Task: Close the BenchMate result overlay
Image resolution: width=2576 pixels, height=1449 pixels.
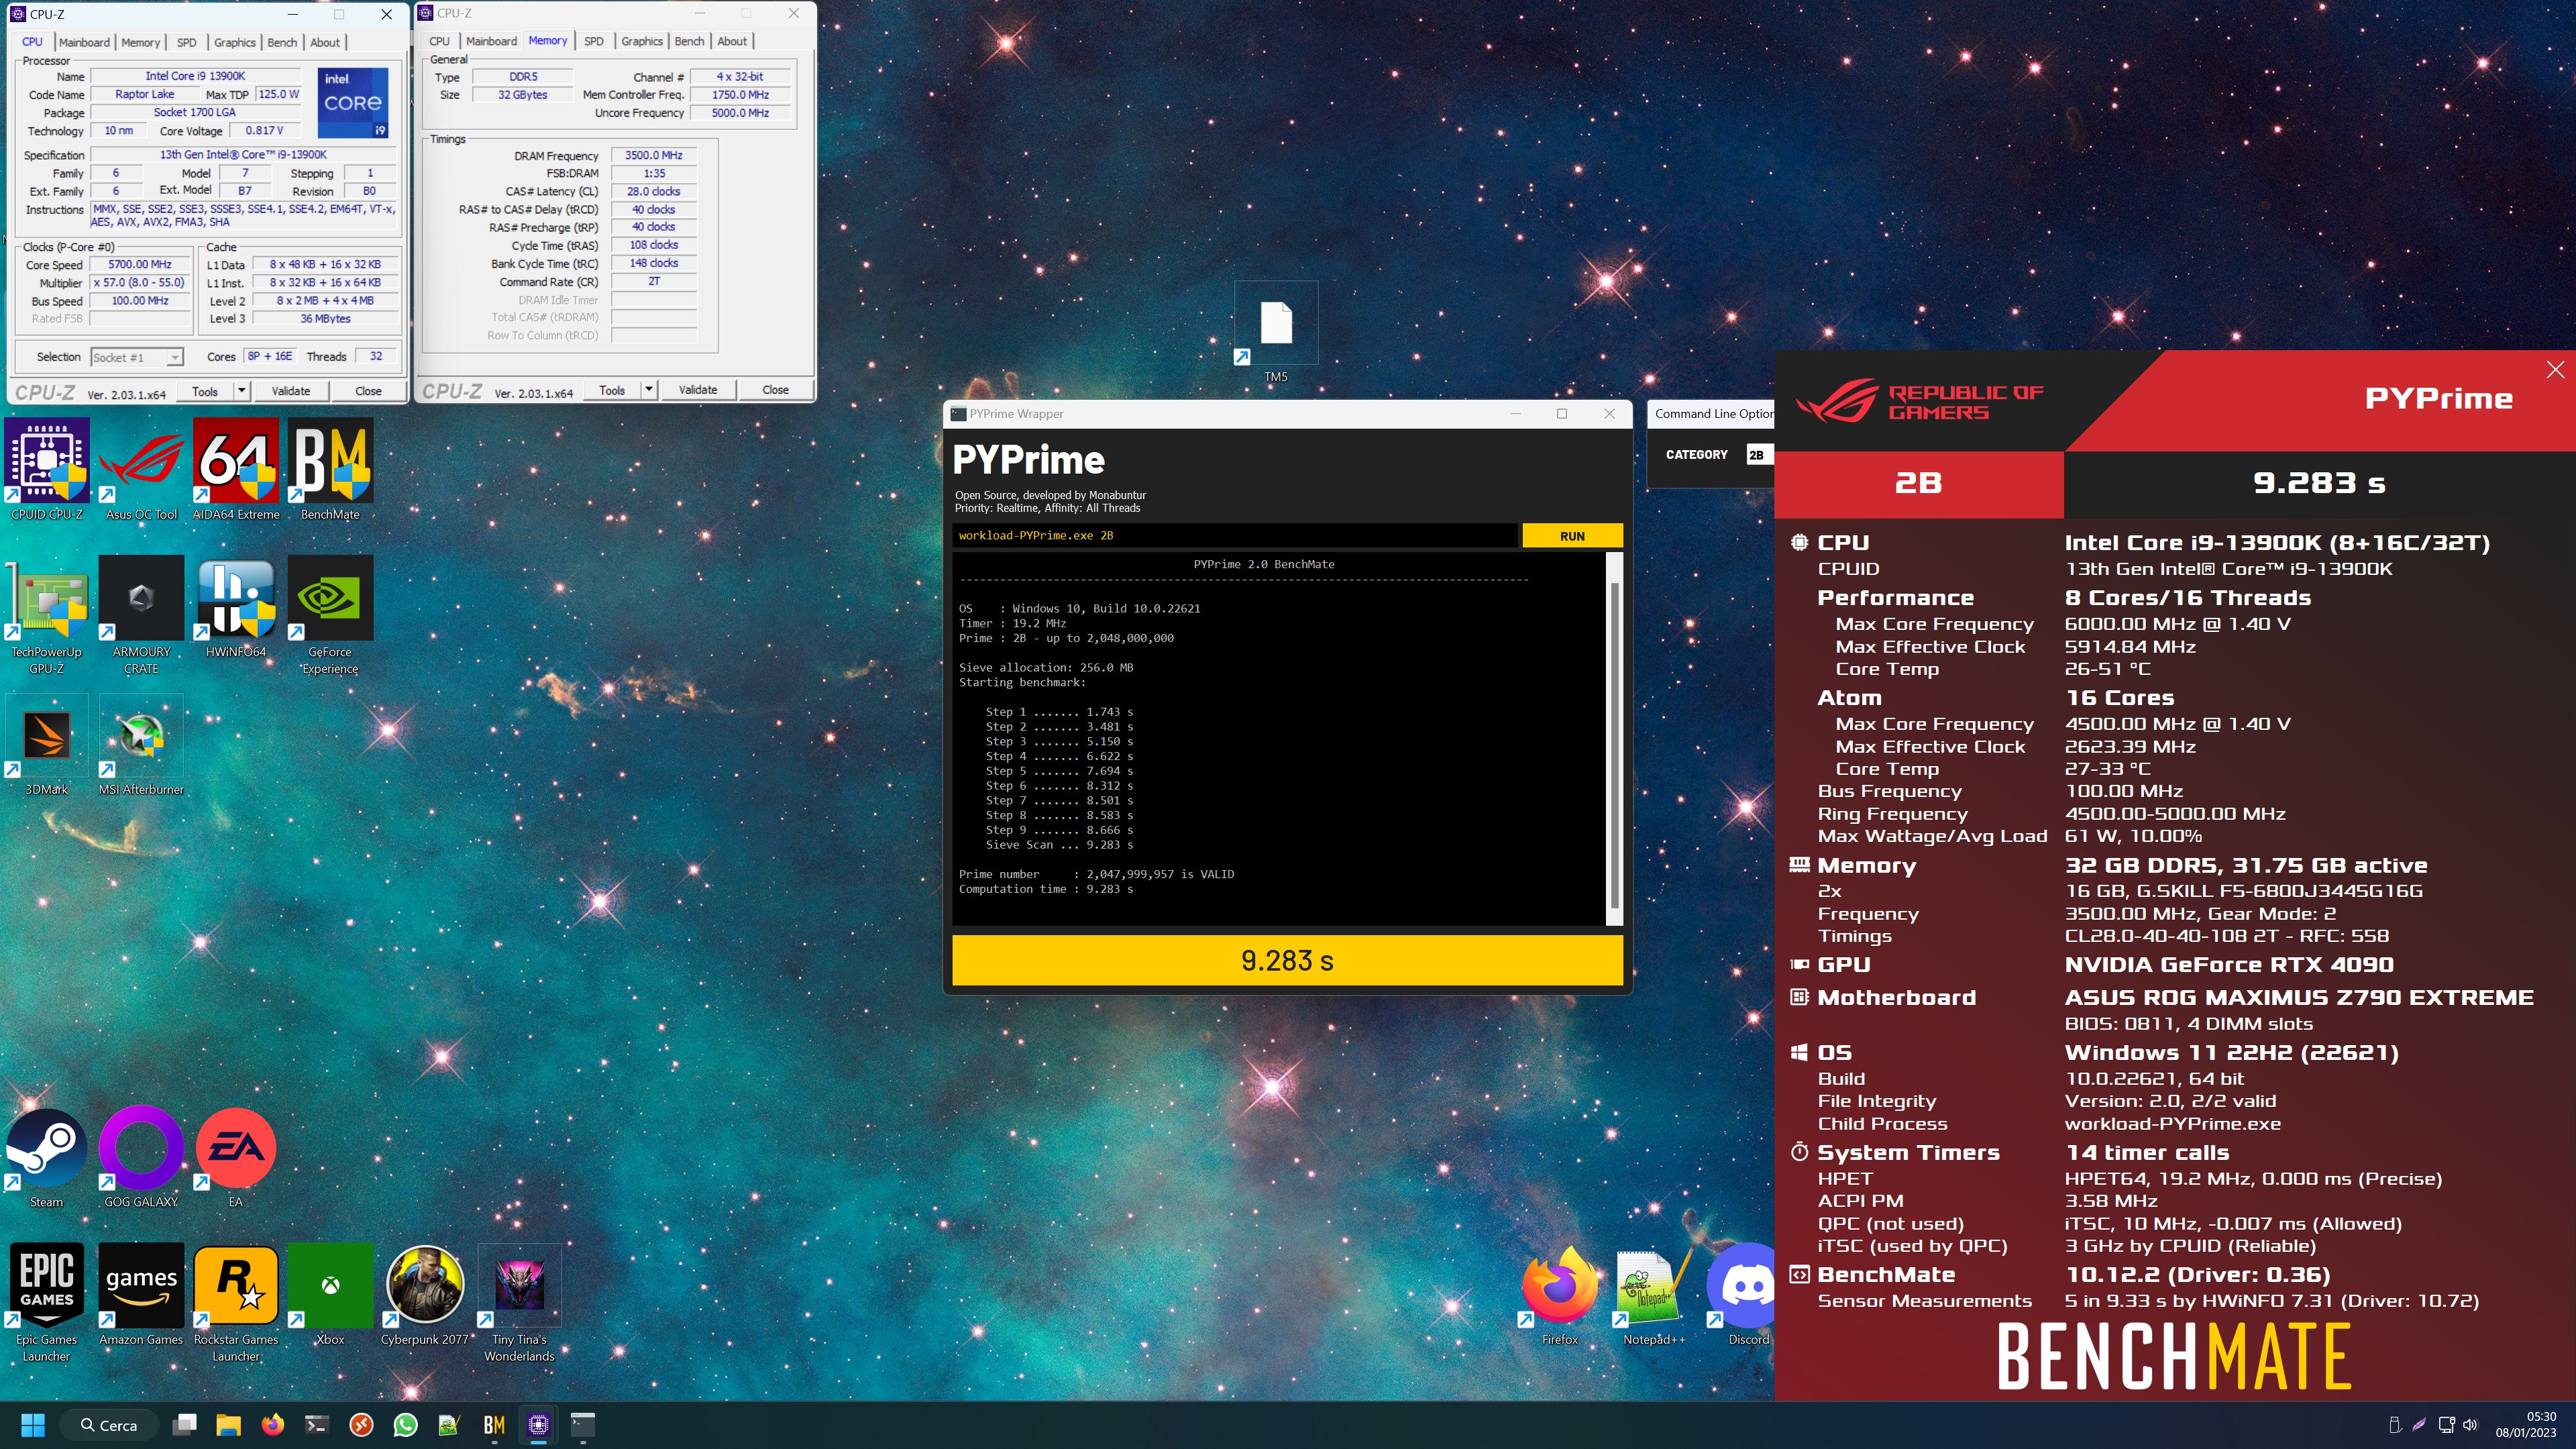Action: coord(2555,369)
